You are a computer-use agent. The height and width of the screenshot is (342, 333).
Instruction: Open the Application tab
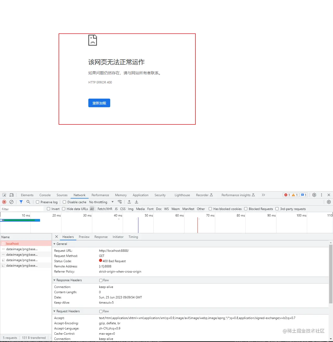pos(140,195)
